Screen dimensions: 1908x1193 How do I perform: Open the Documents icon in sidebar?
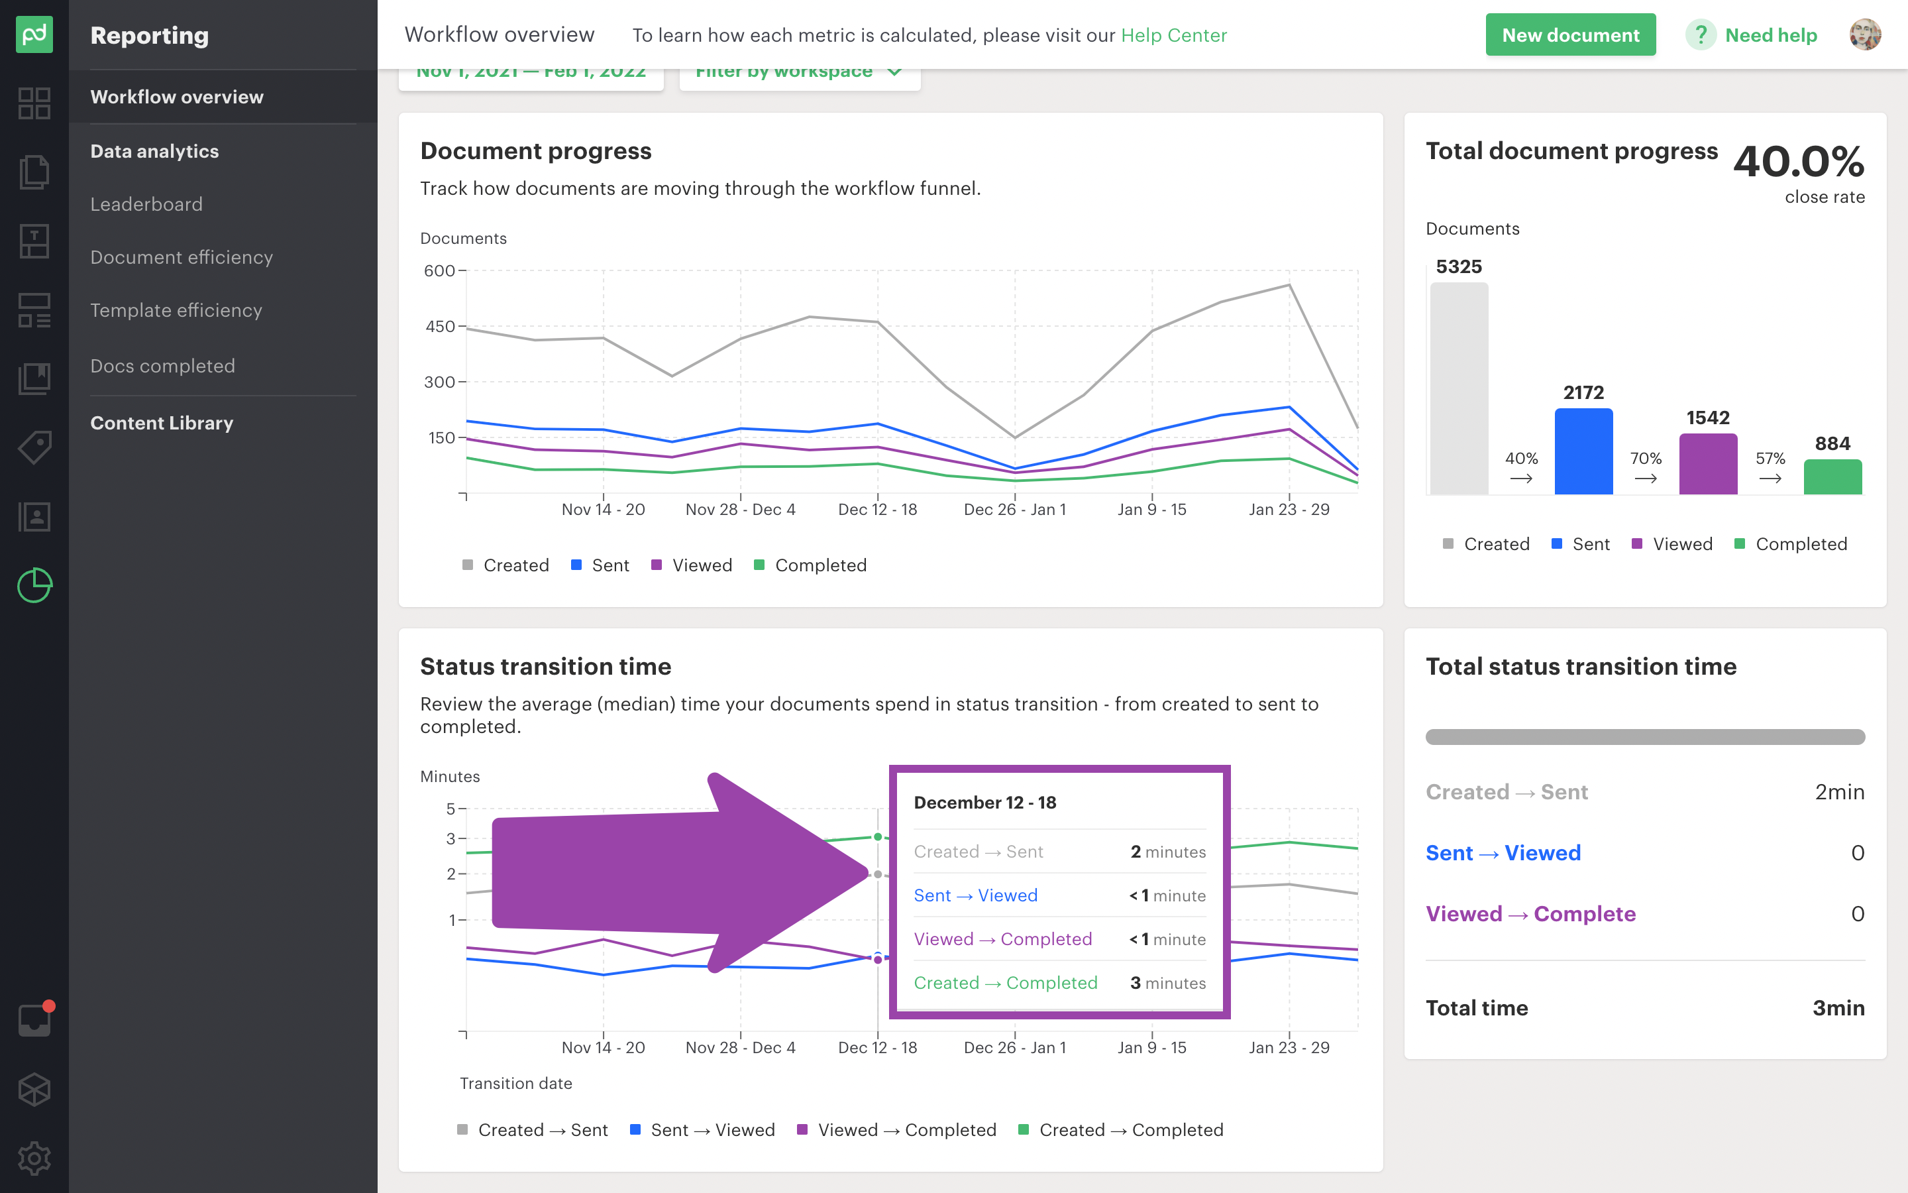[34, 172]
